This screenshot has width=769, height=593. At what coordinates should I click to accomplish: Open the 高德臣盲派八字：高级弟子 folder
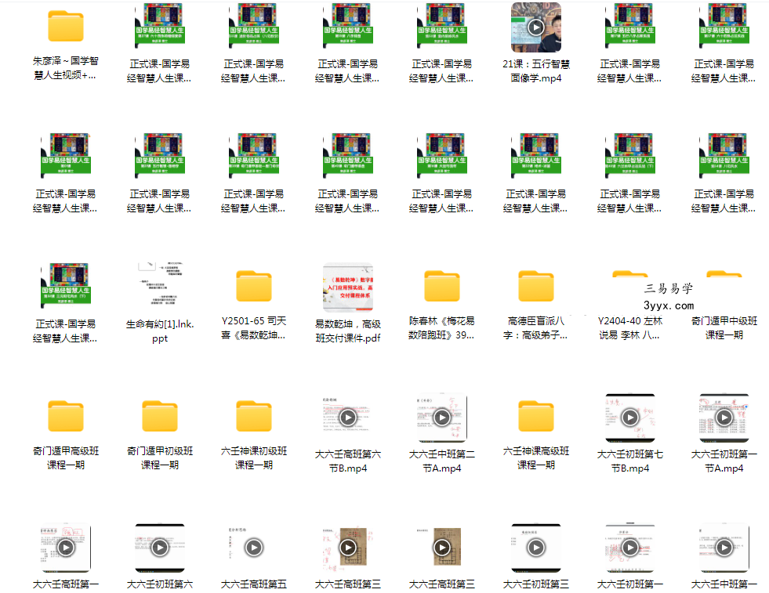tap(536, 286)
